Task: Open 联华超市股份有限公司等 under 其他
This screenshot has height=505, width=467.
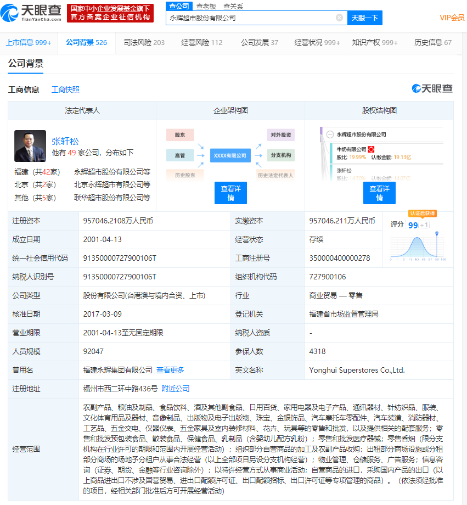Action: [x=112, y=198]
